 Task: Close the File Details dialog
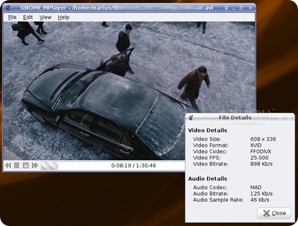[x=274, y=213]
